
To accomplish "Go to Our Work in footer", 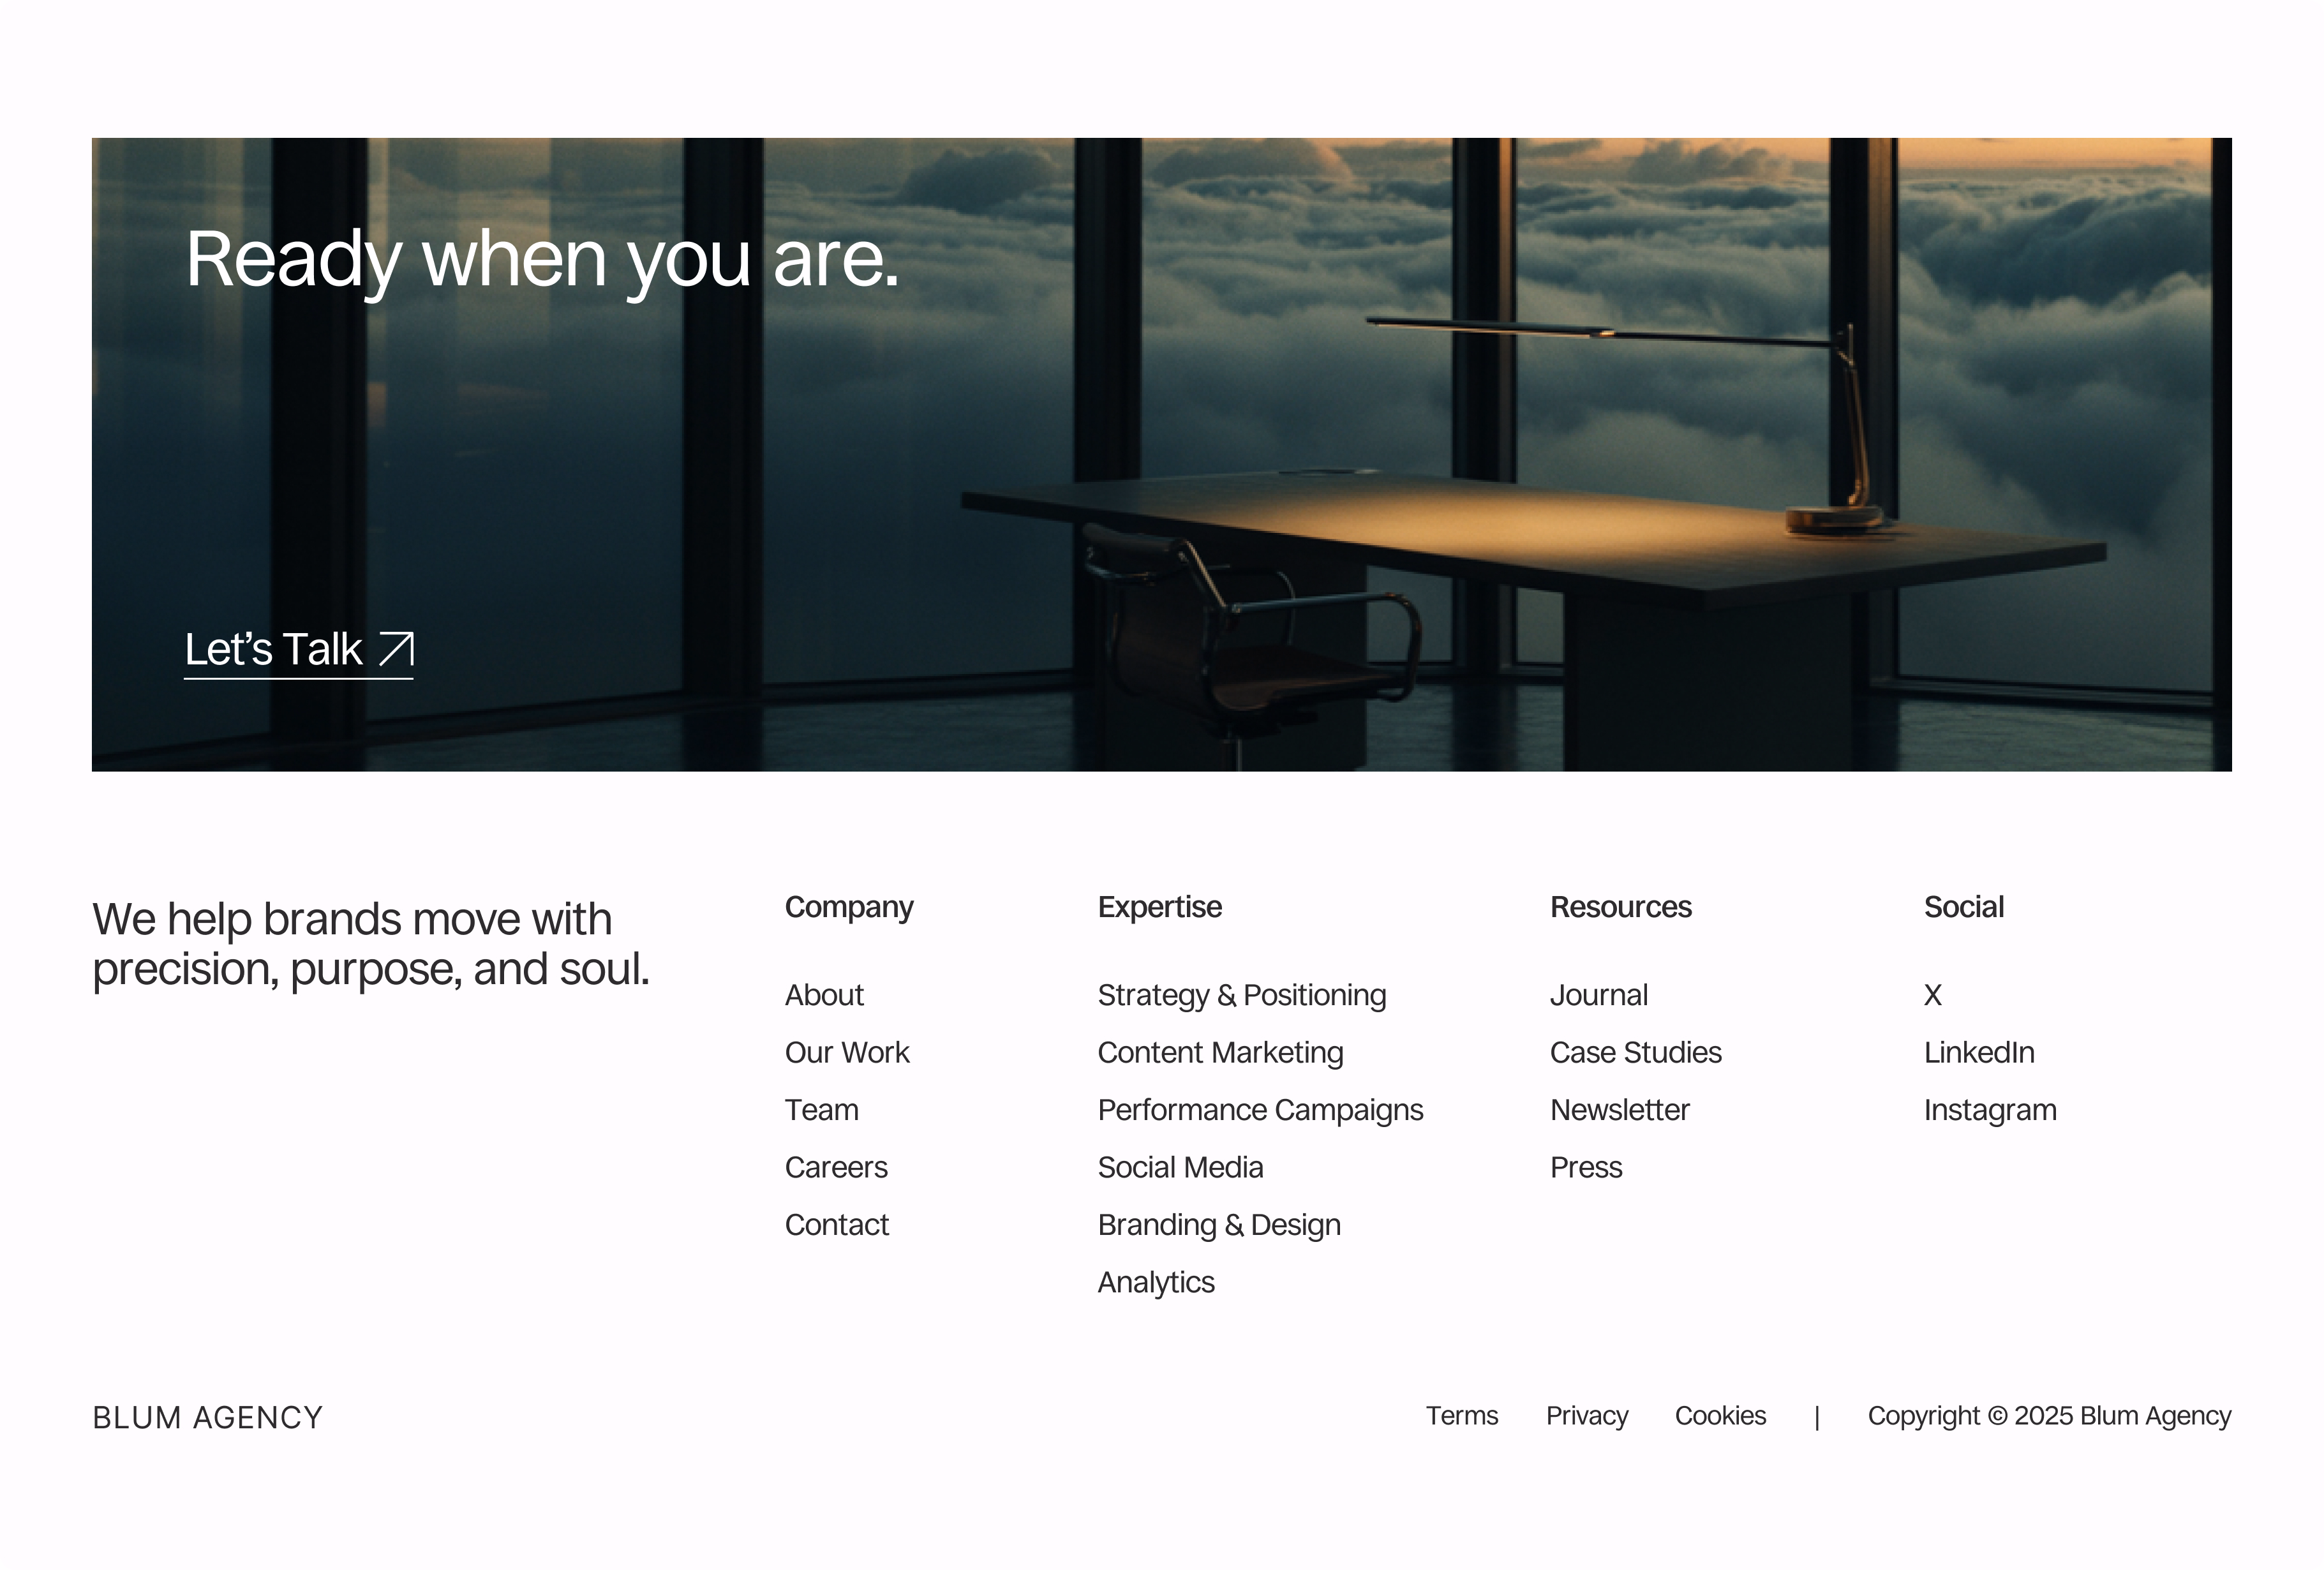I will (847, 1052).
